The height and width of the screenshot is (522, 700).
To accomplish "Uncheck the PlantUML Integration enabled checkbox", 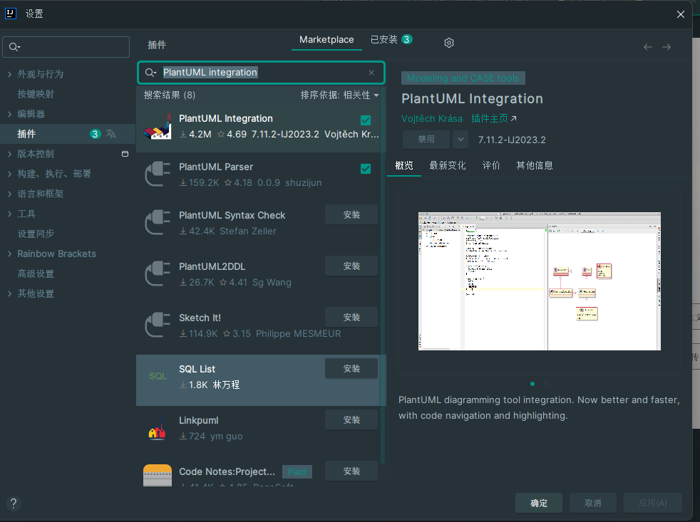I will coord(366,120).
